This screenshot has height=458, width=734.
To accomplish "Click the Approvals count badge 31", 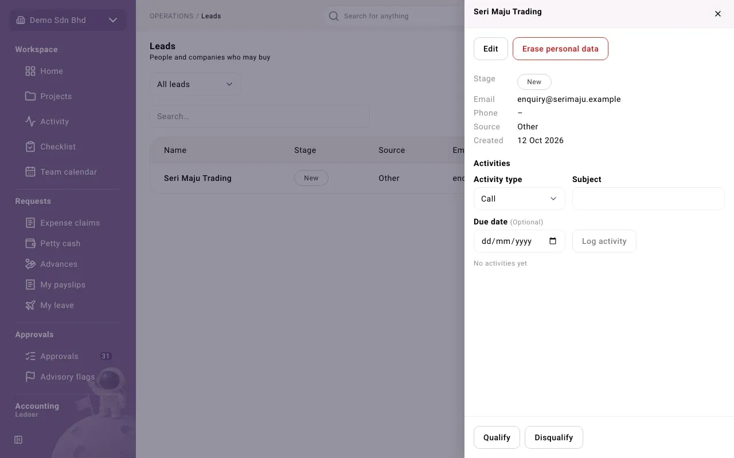I will pyautogui.click(x=106, y=356).
